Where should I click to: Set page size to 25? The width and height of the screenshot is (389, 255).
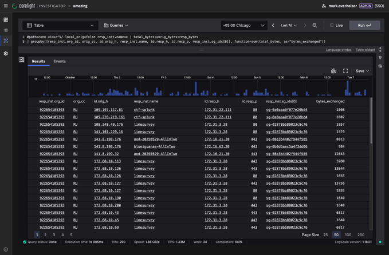pos(325,234)
